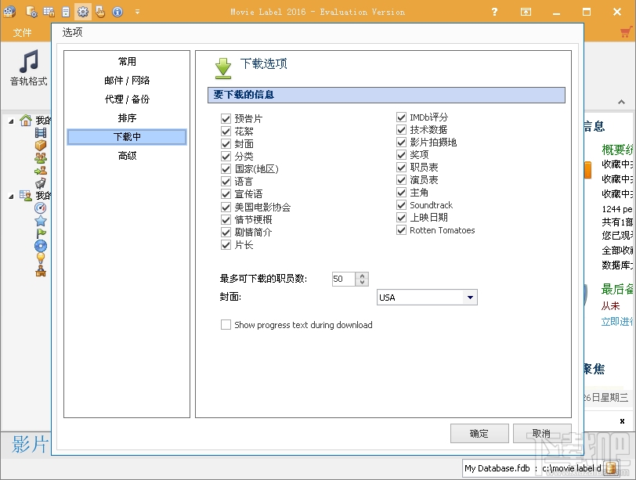
Task: Uncheck the 美国电影协会 checkbox
Action: coord(226,208)
